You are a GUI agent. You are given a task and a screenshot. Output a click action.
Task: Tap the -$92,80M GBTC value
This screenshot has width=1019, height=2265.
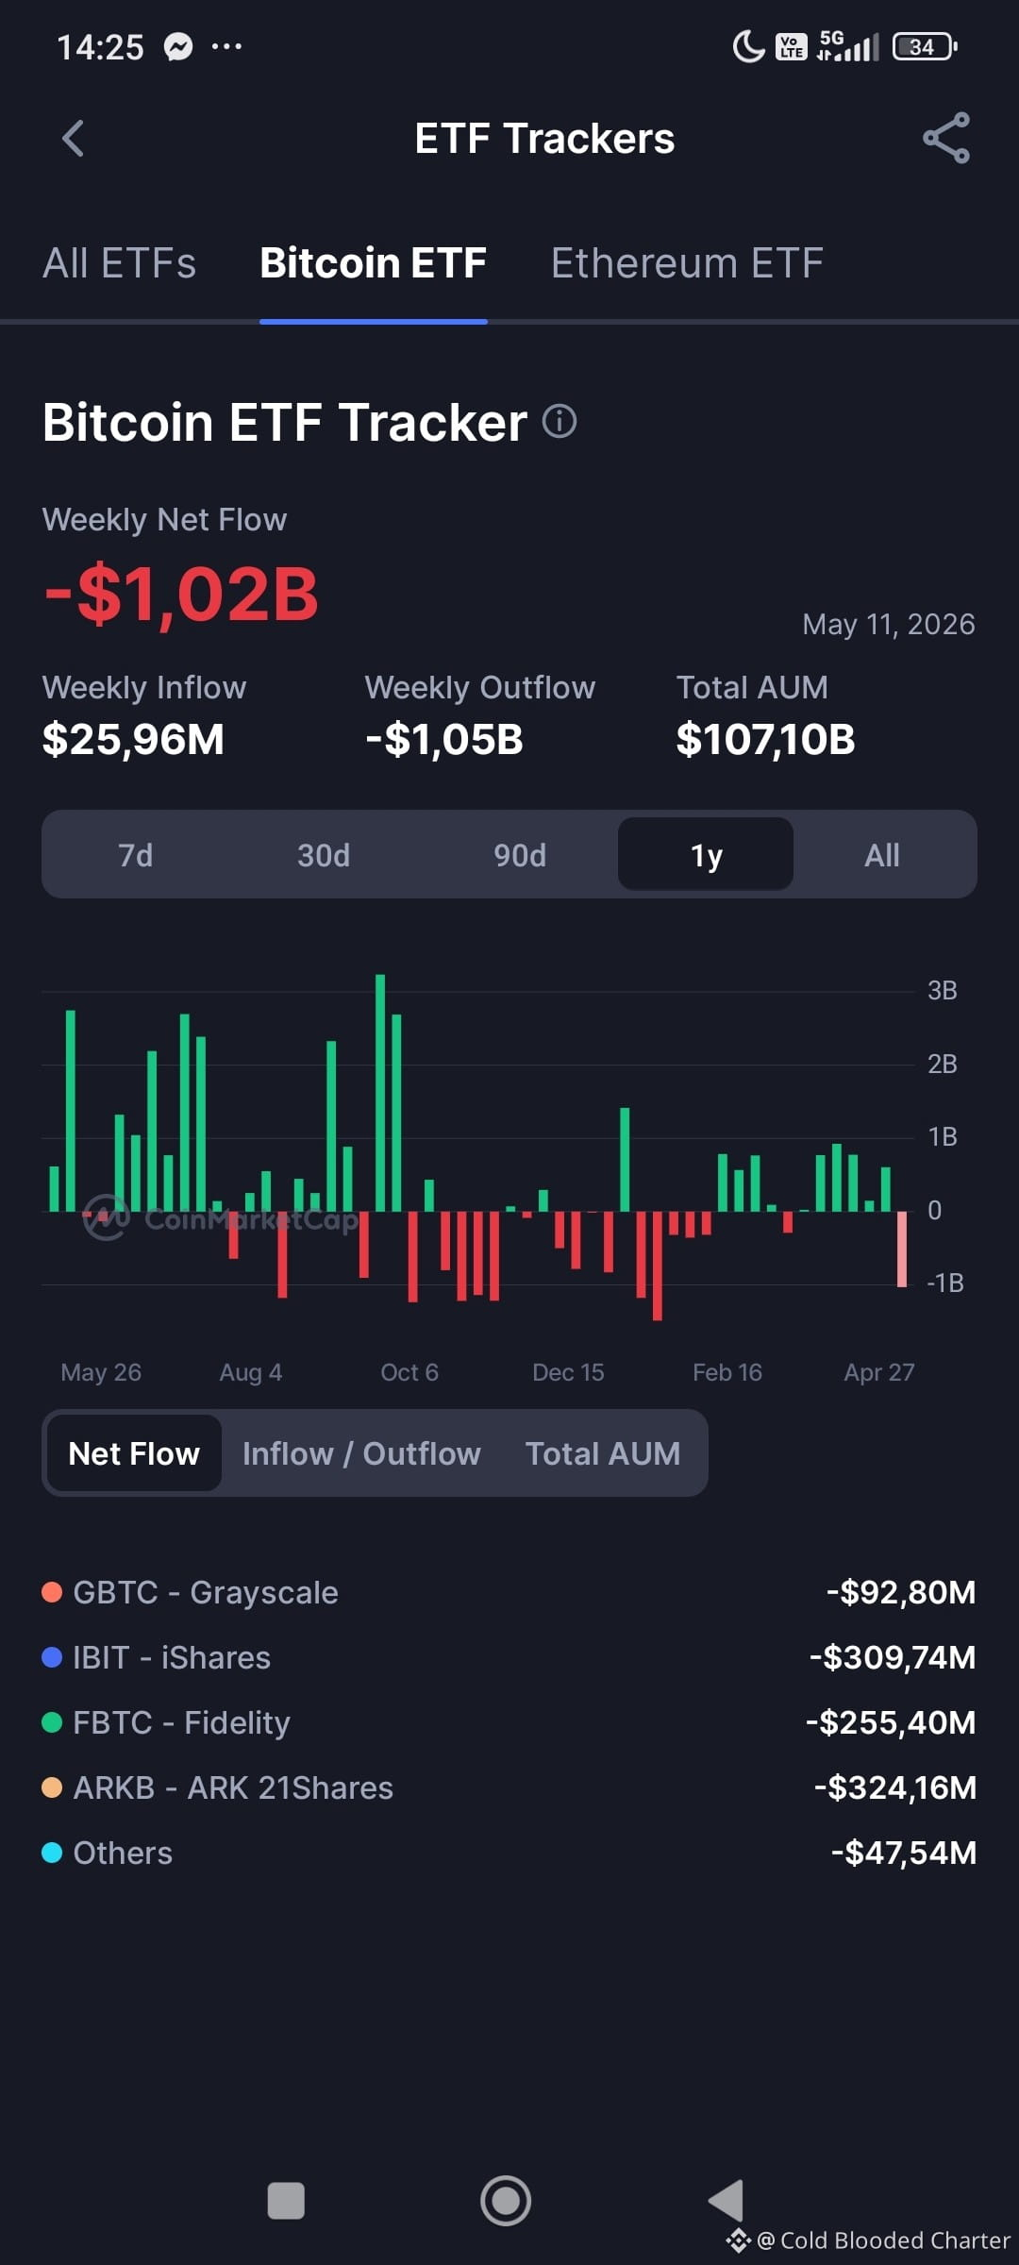coord(901,1592)
